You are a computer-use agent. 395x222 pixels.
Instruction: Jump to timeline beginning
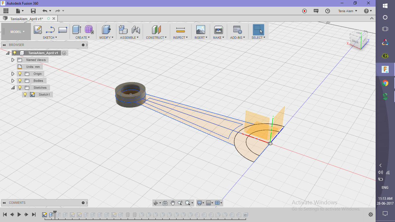tap(5, 214)
